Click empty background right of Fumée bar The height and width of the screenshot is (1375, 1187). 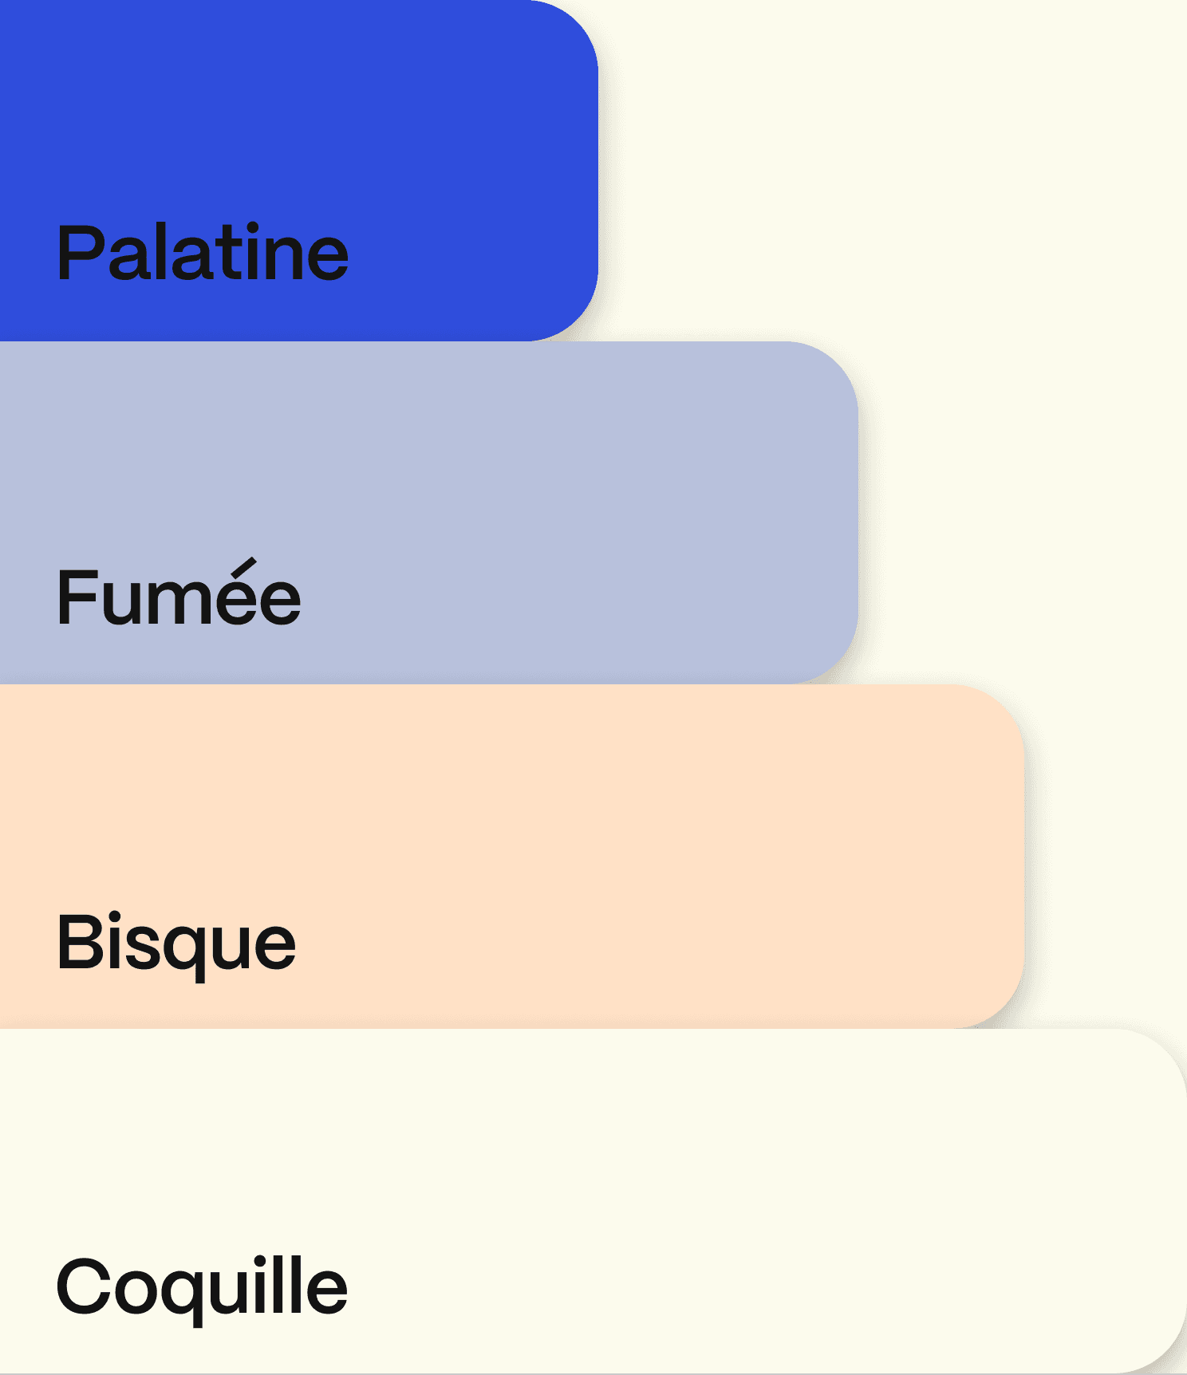[1024, 513]
